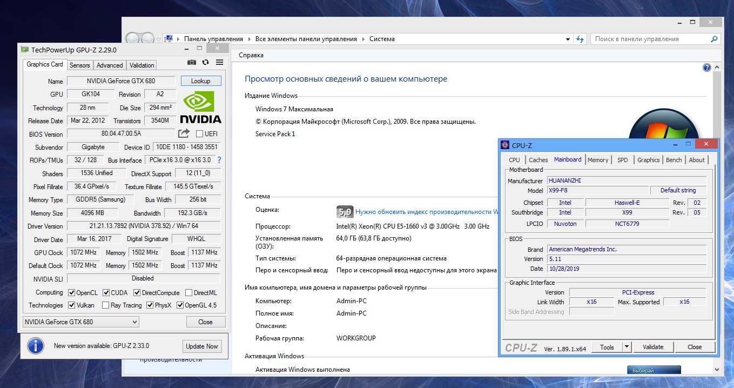The image size is (734, 388).
Task: Click the GPU-Z title bar app icon
Action: pos(25,50)
